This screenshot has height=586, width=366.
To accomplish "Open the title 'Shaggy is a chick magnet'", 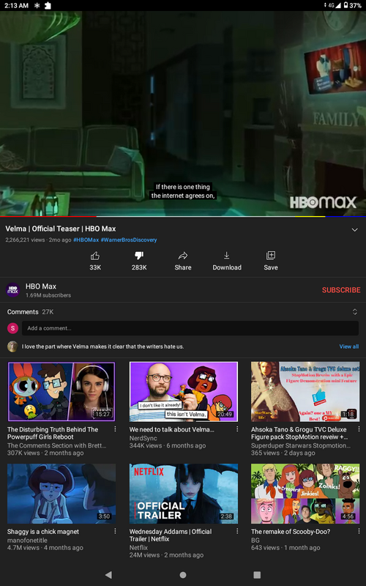I will (x=43, y=532).
